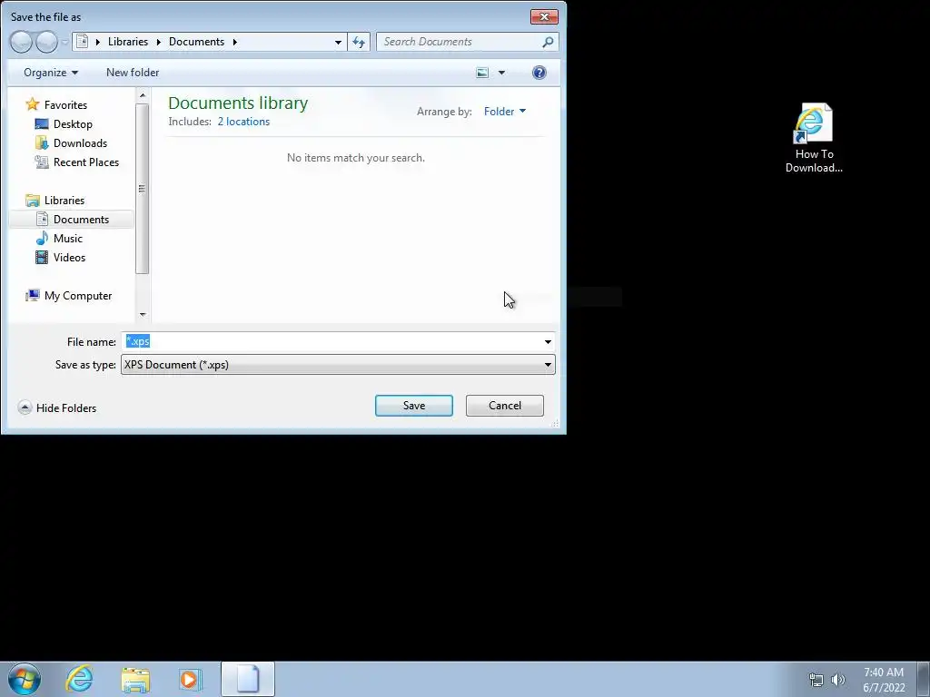Open the Arrange by Folder dropdown
This screenshot has width=930, height=697.
point(505,112)
